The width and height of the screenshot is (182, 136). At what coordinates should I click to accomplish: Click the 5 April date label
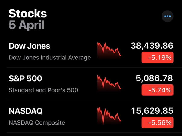[27, 25]
